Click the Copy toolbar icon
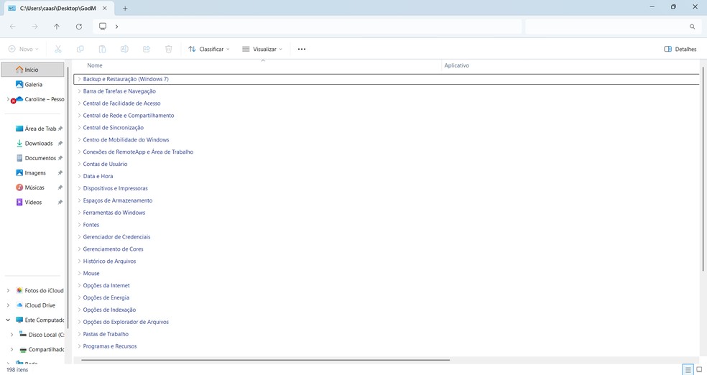Viewport: 707px width, 375px height. (x=80, y=49)
